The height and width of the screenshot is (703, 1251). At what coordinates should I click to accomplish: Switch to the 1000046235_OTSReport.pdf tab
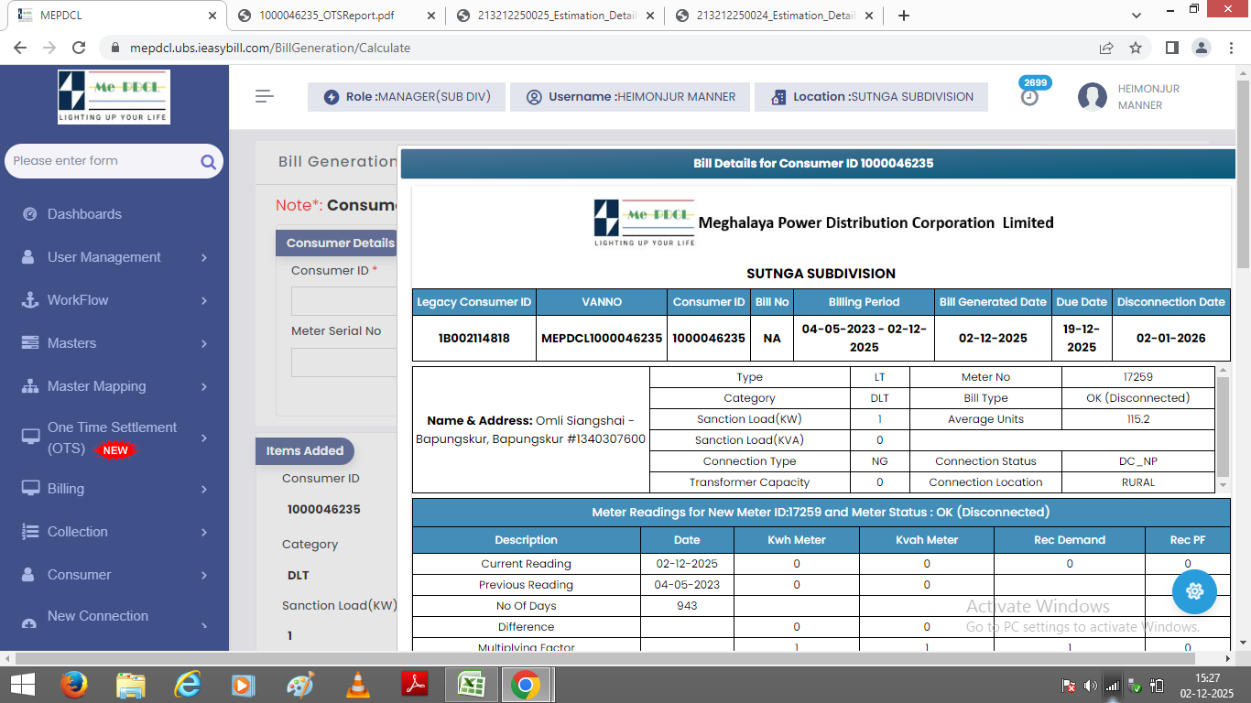[x=327, y=16]
